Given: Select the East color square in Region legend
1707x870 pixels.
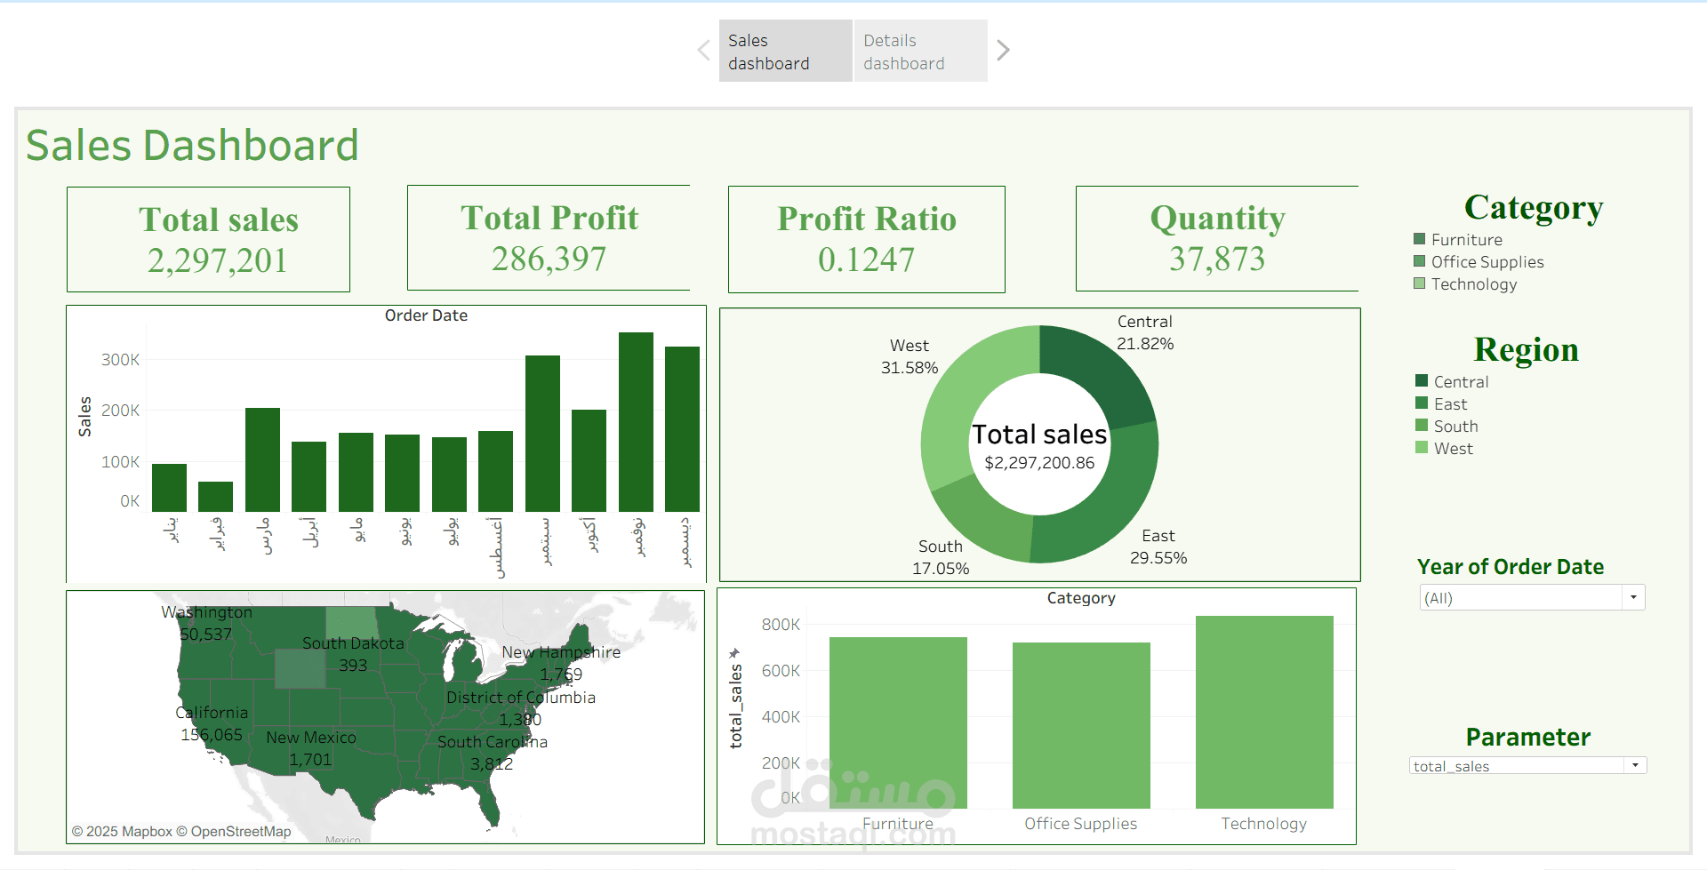Looking at the screenshot, I should pos(1420,403).
